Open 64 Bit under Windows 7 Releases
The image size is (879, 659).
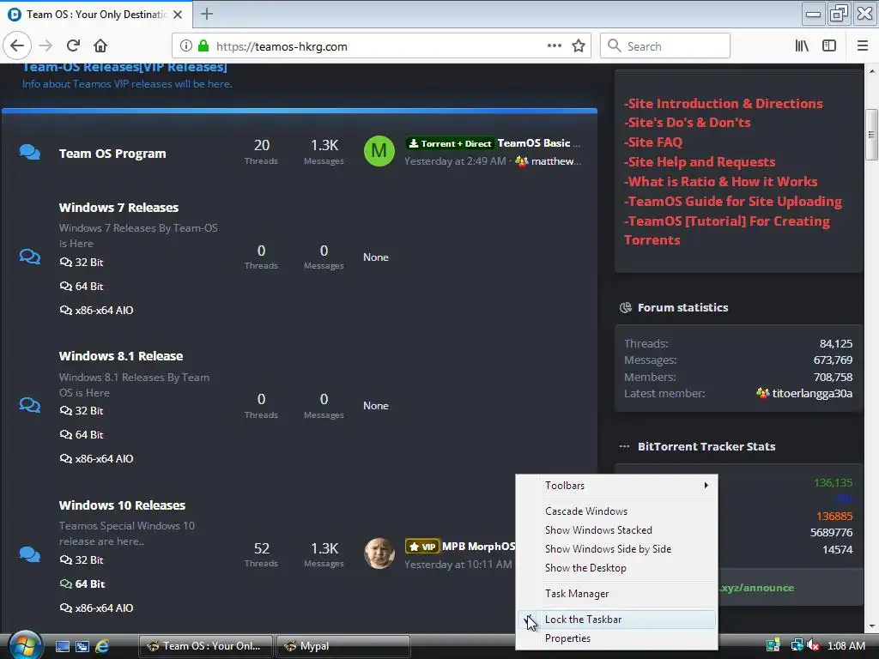[x=82, y=287]
